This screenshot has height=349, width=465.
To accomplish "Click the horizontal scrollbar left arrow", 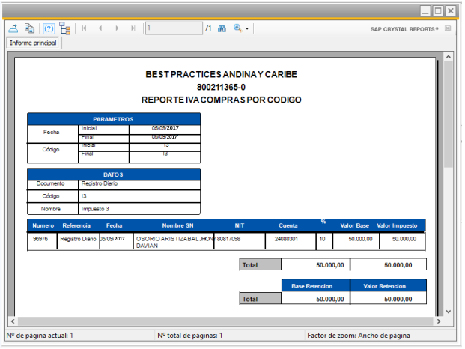I will click(x=10, y=322).
